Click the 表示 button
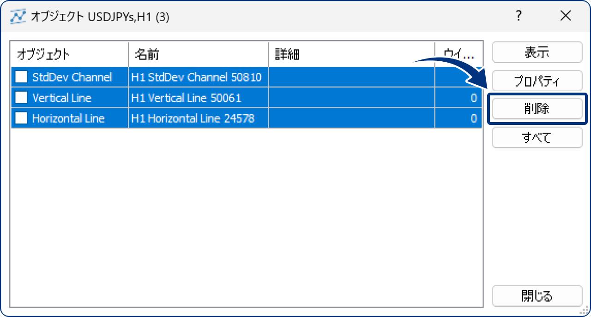This screenshot has width=591, height=317. tap(537, 52)
